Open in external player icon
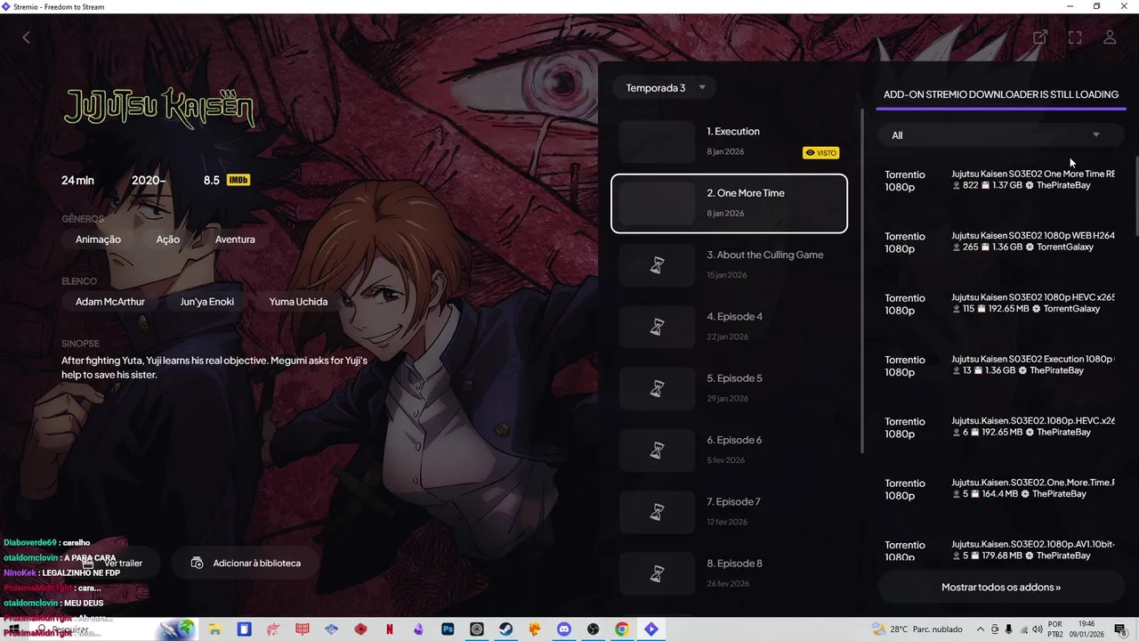 [x=1039, y=37]
